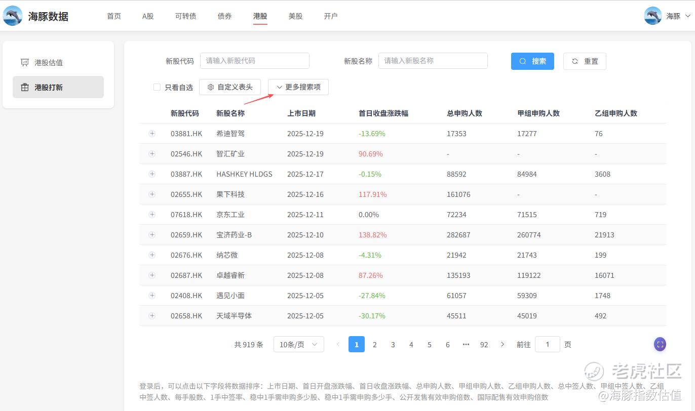Click the purple fullscreen icon button

point(660,344)
